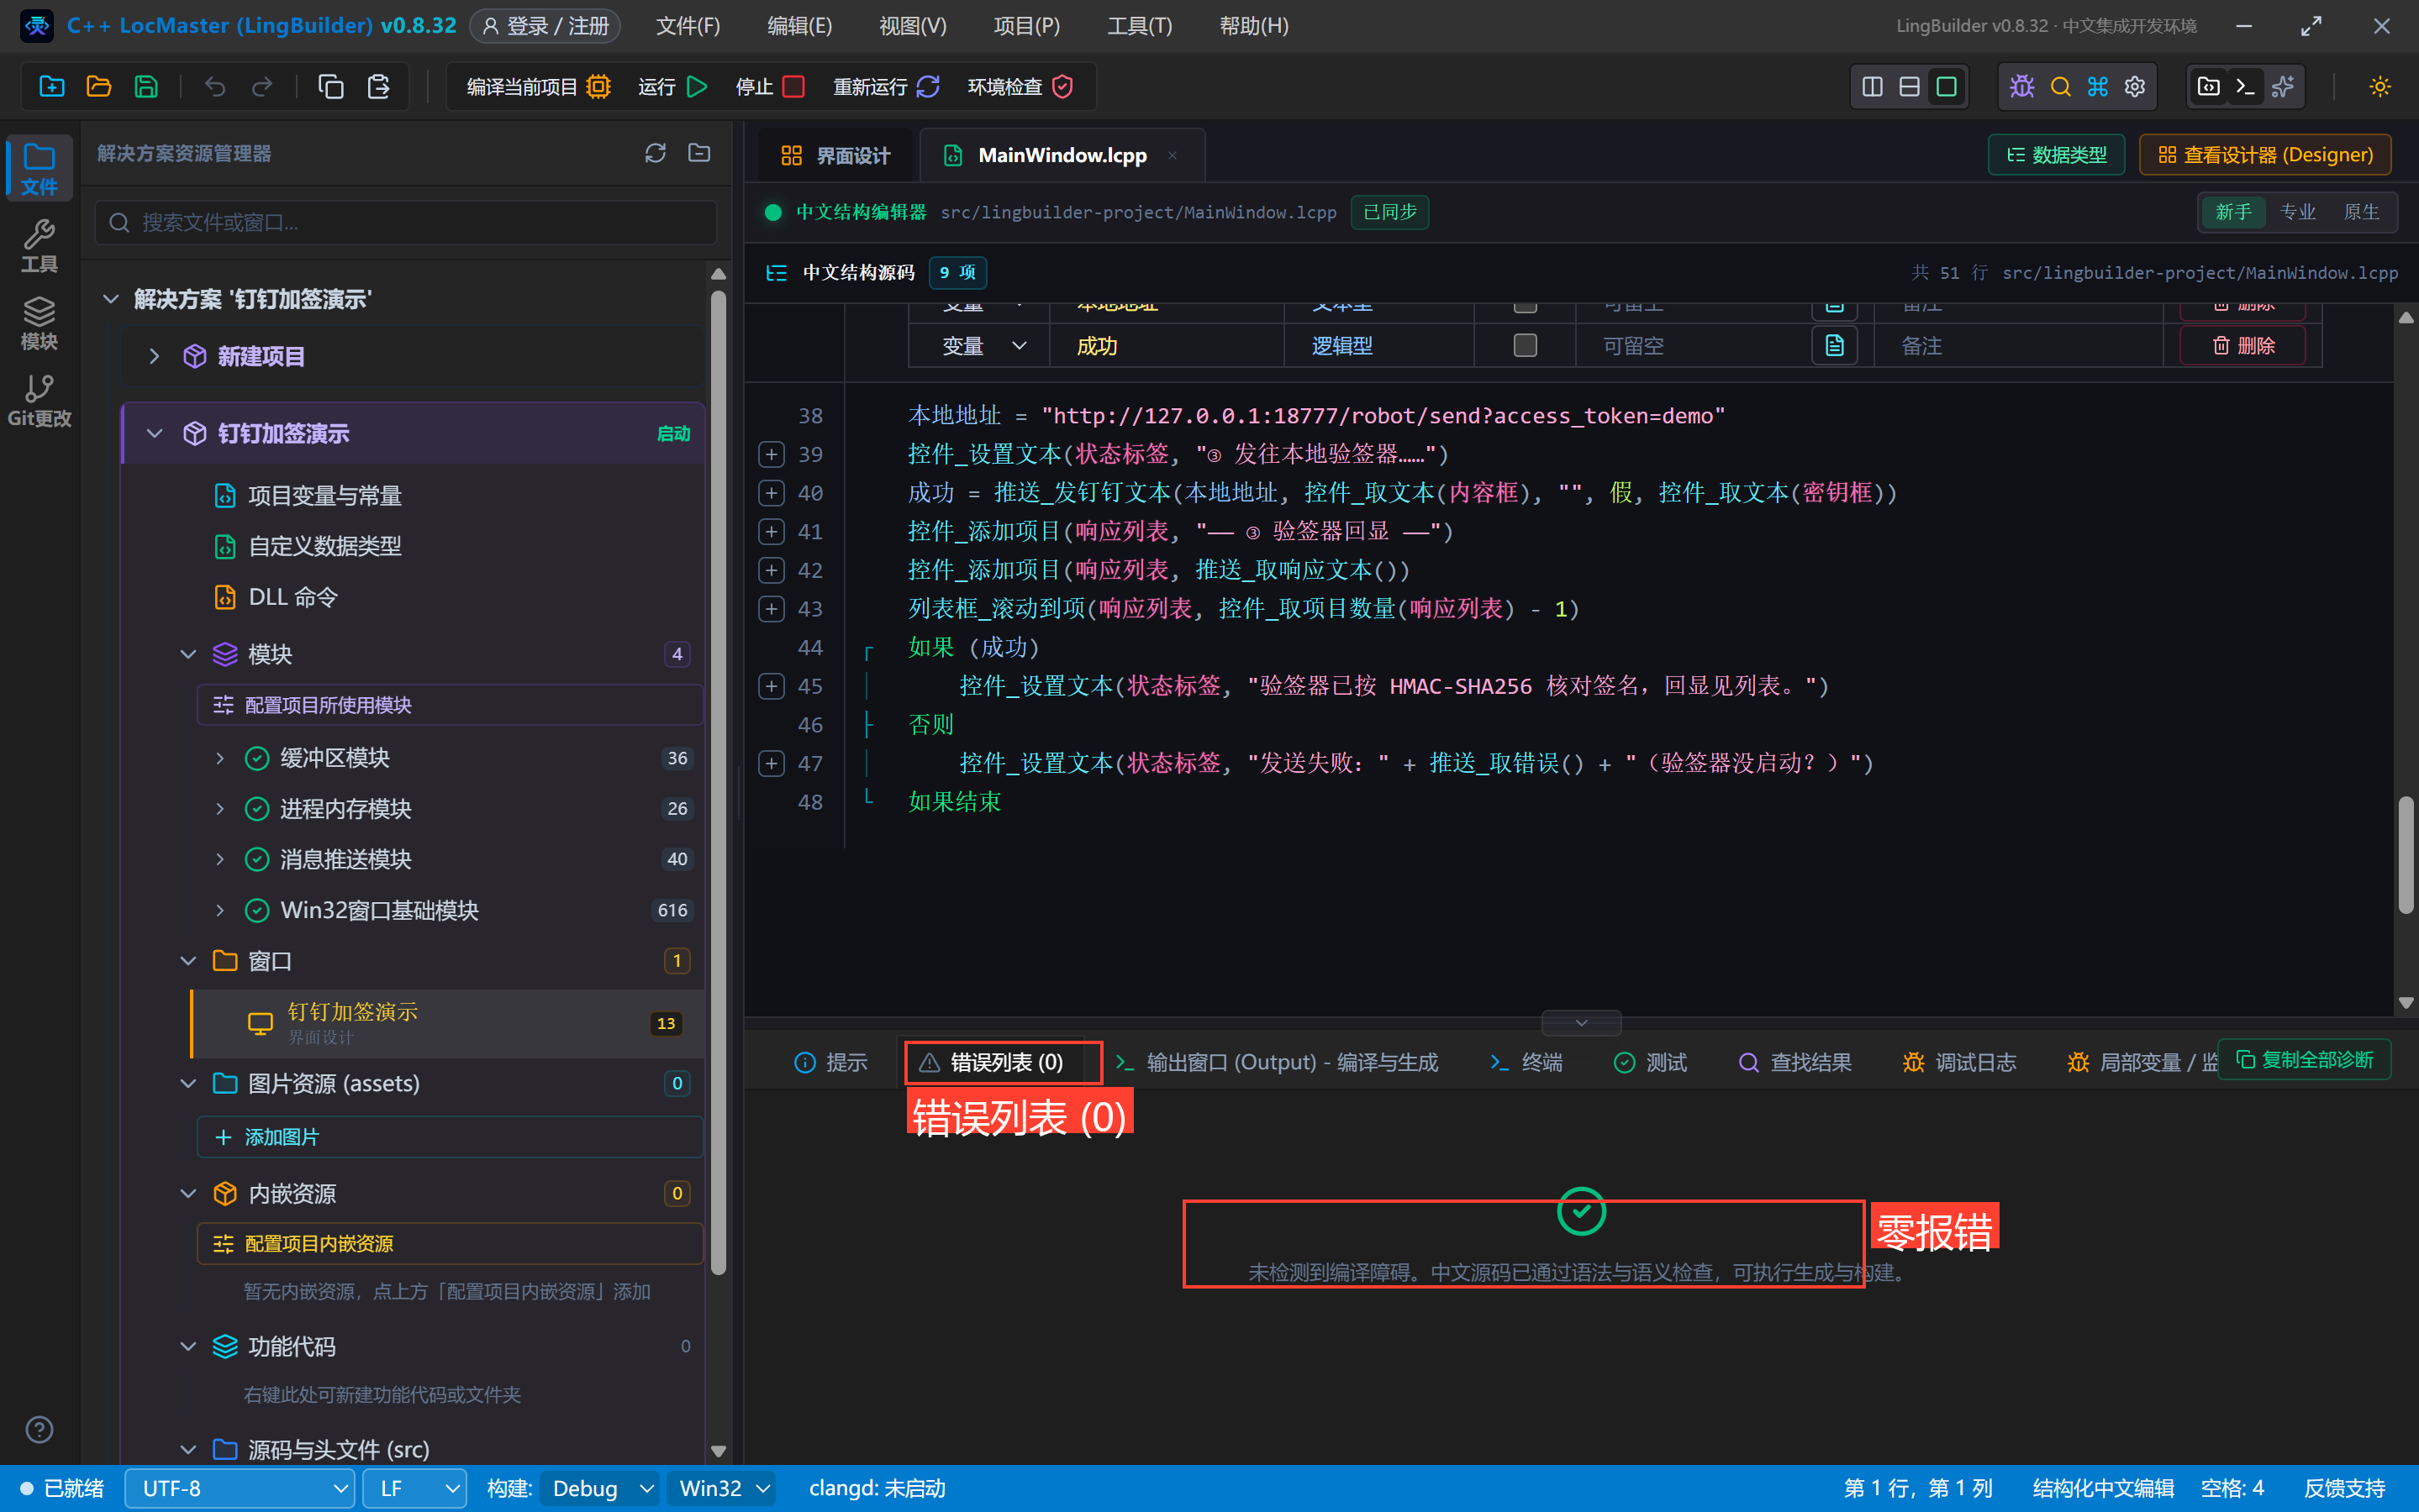Click the 运行 run button

(x=672, y=87)
